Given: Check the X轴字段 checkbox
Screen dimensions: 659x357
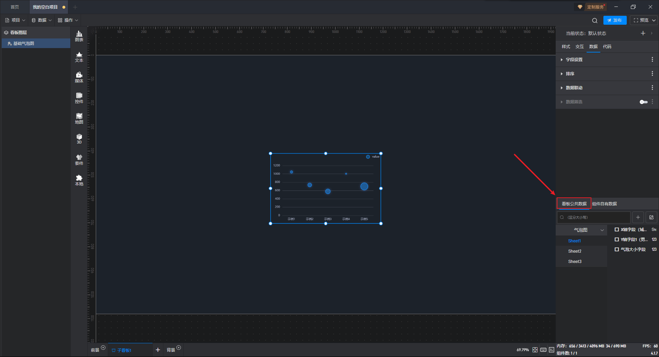Looking at the screenshot, I should 617,230.
